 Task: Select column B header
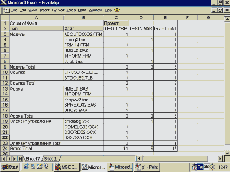pyautogui.click(x=83, y=18)
